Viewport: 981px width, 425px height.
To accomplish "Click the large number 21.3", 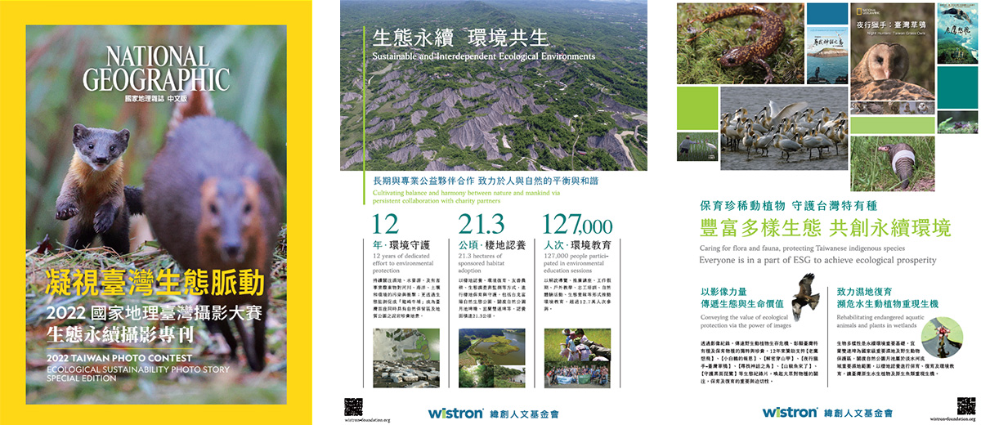I will (482, 226).
